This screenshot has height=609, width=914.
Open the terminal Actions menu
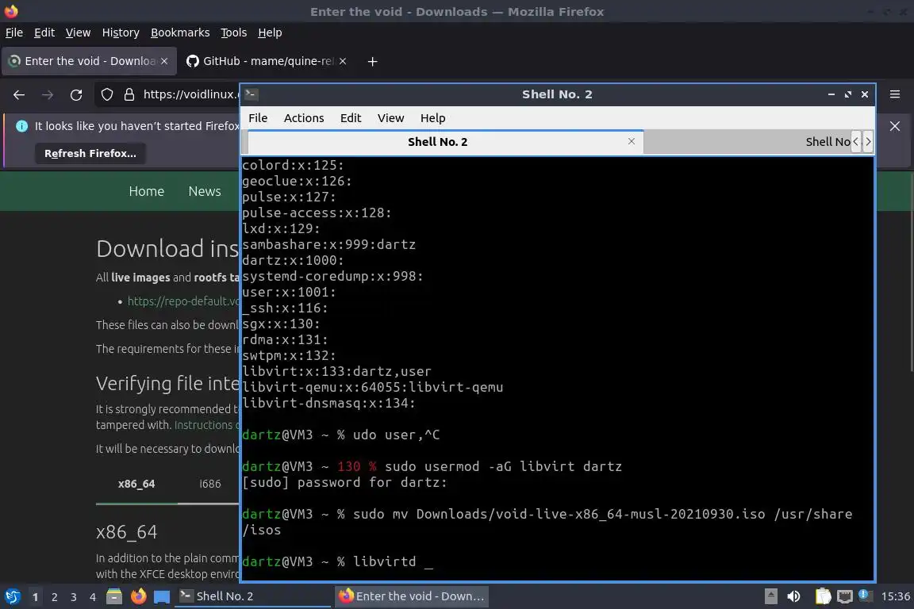pos(304,117)
